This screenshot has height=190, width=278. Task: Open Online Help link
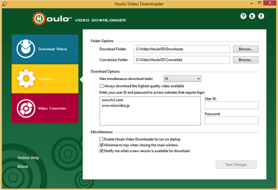[28, 158]
